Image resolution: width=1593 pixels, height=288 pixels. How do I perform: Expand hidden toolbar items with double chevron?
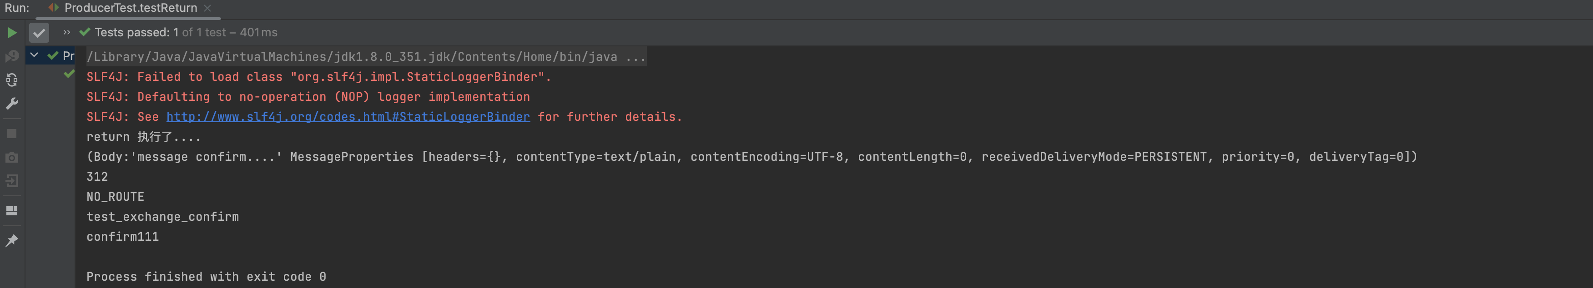67,33
